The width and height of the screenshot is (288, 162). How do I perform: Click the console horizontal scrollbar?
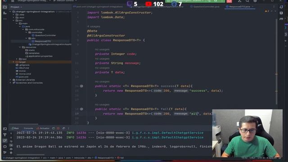tap(31, 155)
